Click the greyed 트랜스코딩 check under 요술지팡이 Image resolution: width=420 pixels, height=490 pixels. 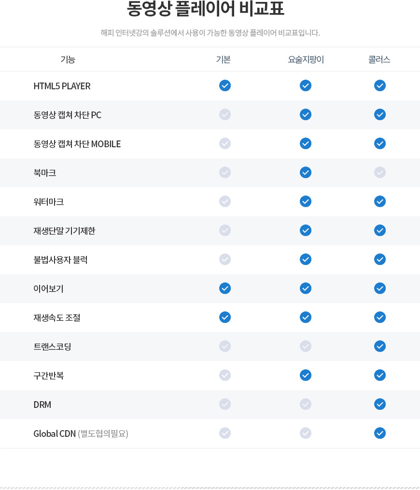coord(306,346)
